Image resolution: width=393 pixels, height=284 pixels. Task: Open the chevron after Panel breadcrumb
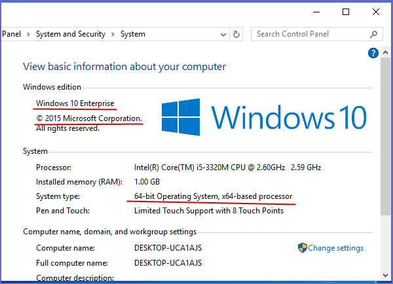point(28,34)
